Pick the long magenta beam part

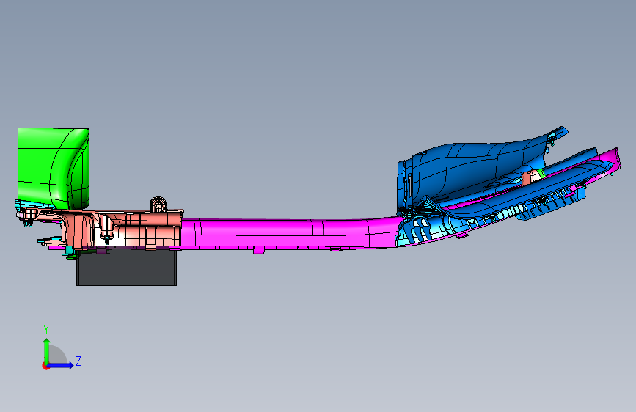(288, 233)
